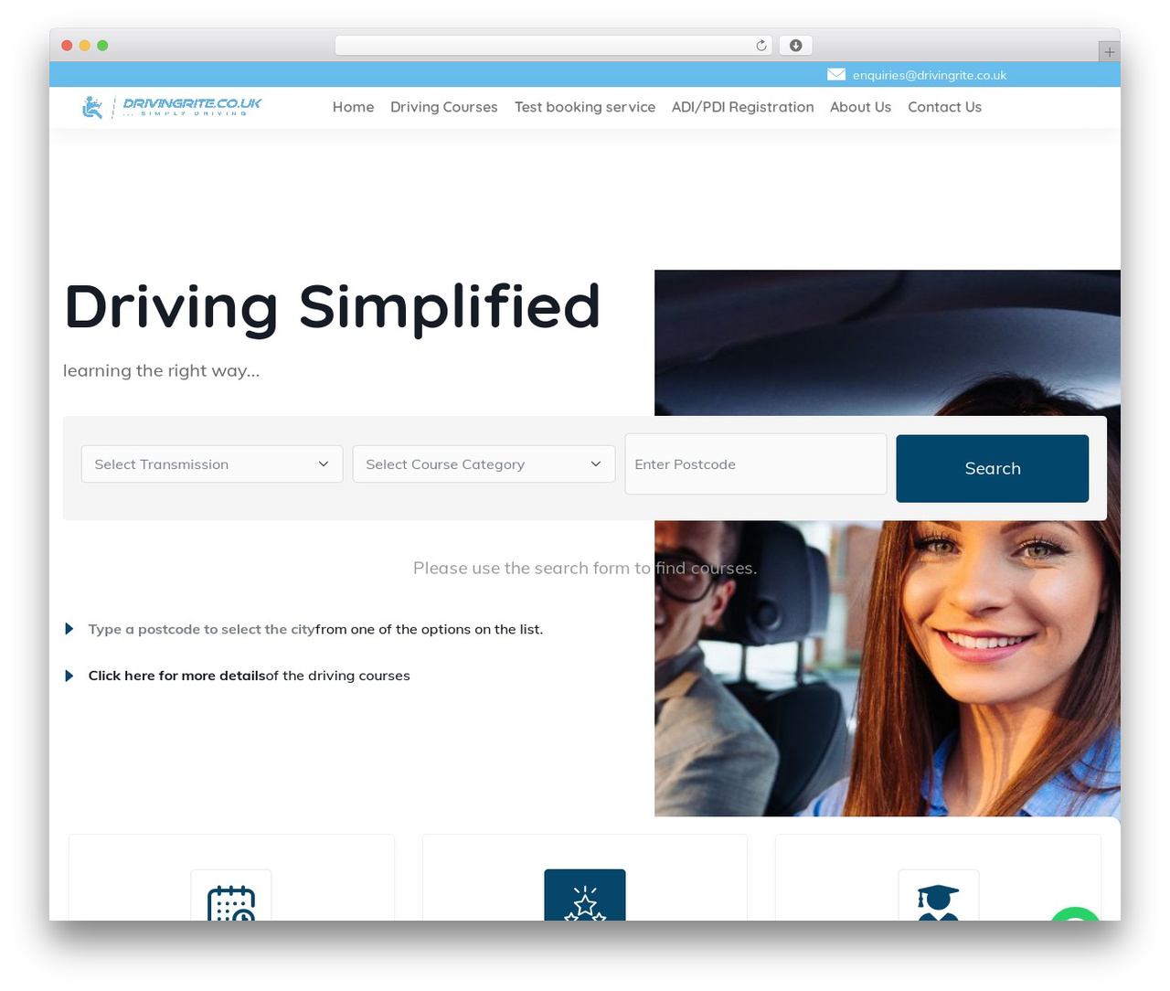The image size is (1170, 991).
Task: Click the graduate cap student icon
Action: pos(939,895)
